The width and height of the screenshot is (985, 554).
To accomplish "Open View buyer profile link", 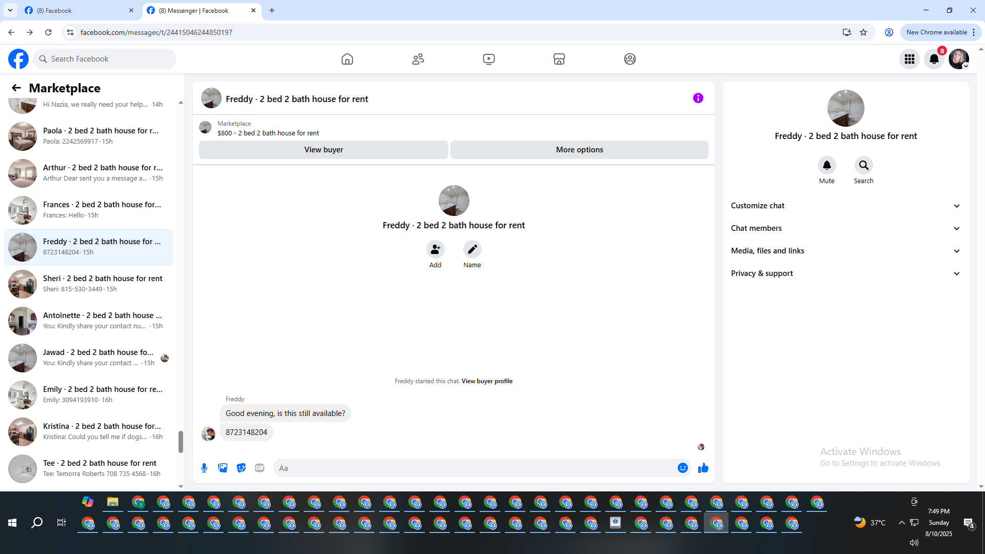I will point(486,381).
